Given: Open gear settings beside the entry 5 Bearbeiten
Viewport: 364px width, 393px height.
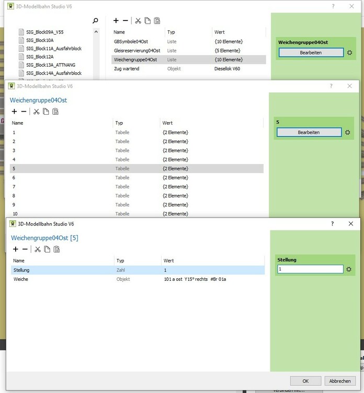Looking at the screenshot, I should click(347, 133).
